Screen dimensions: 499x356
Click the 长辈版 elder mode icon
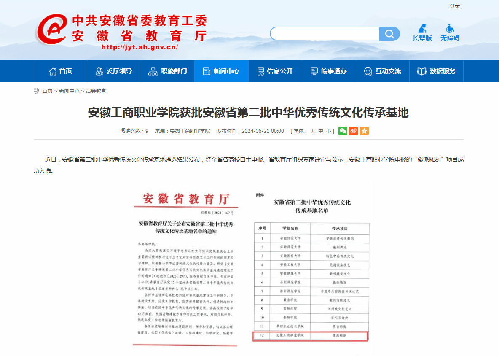422,29
